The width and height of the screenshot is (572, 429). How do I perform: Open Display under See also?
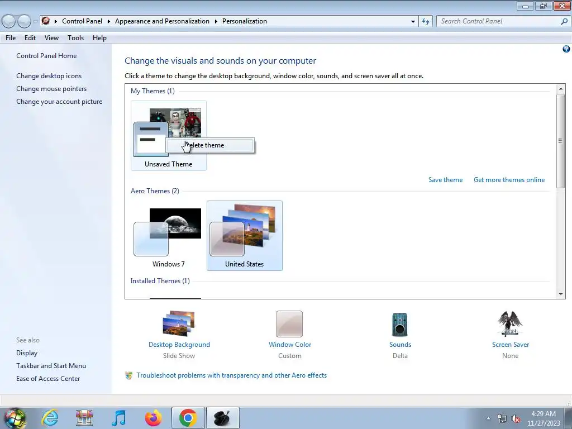tap(27, 353)
